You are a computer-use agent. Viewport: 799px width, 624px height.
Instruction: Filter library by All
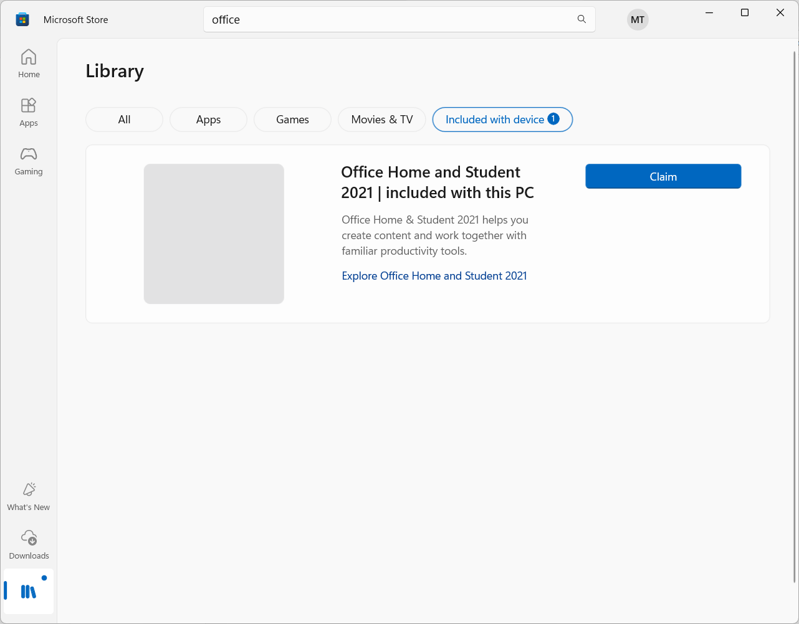tap(124, 120)
